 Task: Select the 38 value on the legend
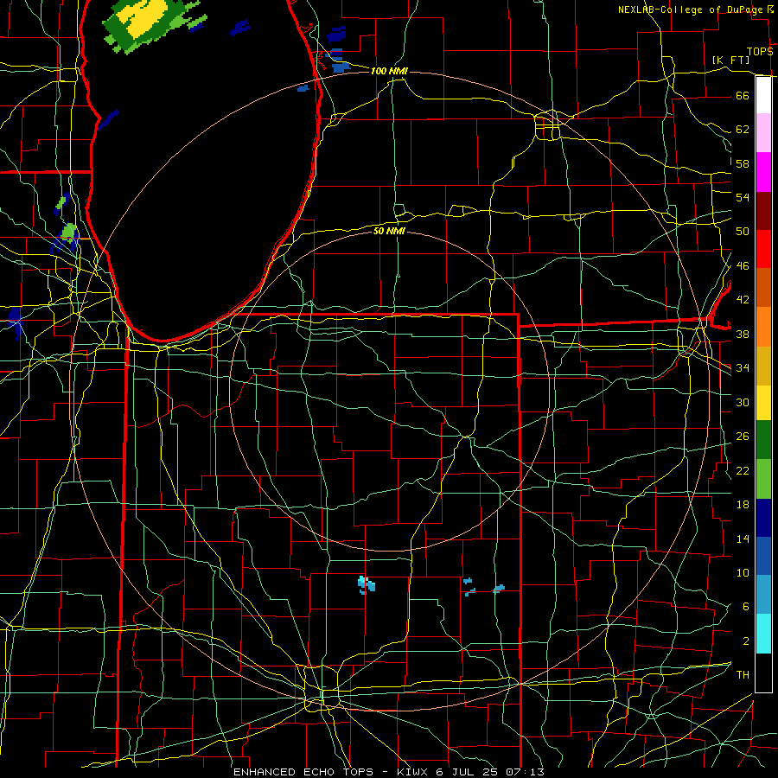pyautogui.click(x=743, y=334)
